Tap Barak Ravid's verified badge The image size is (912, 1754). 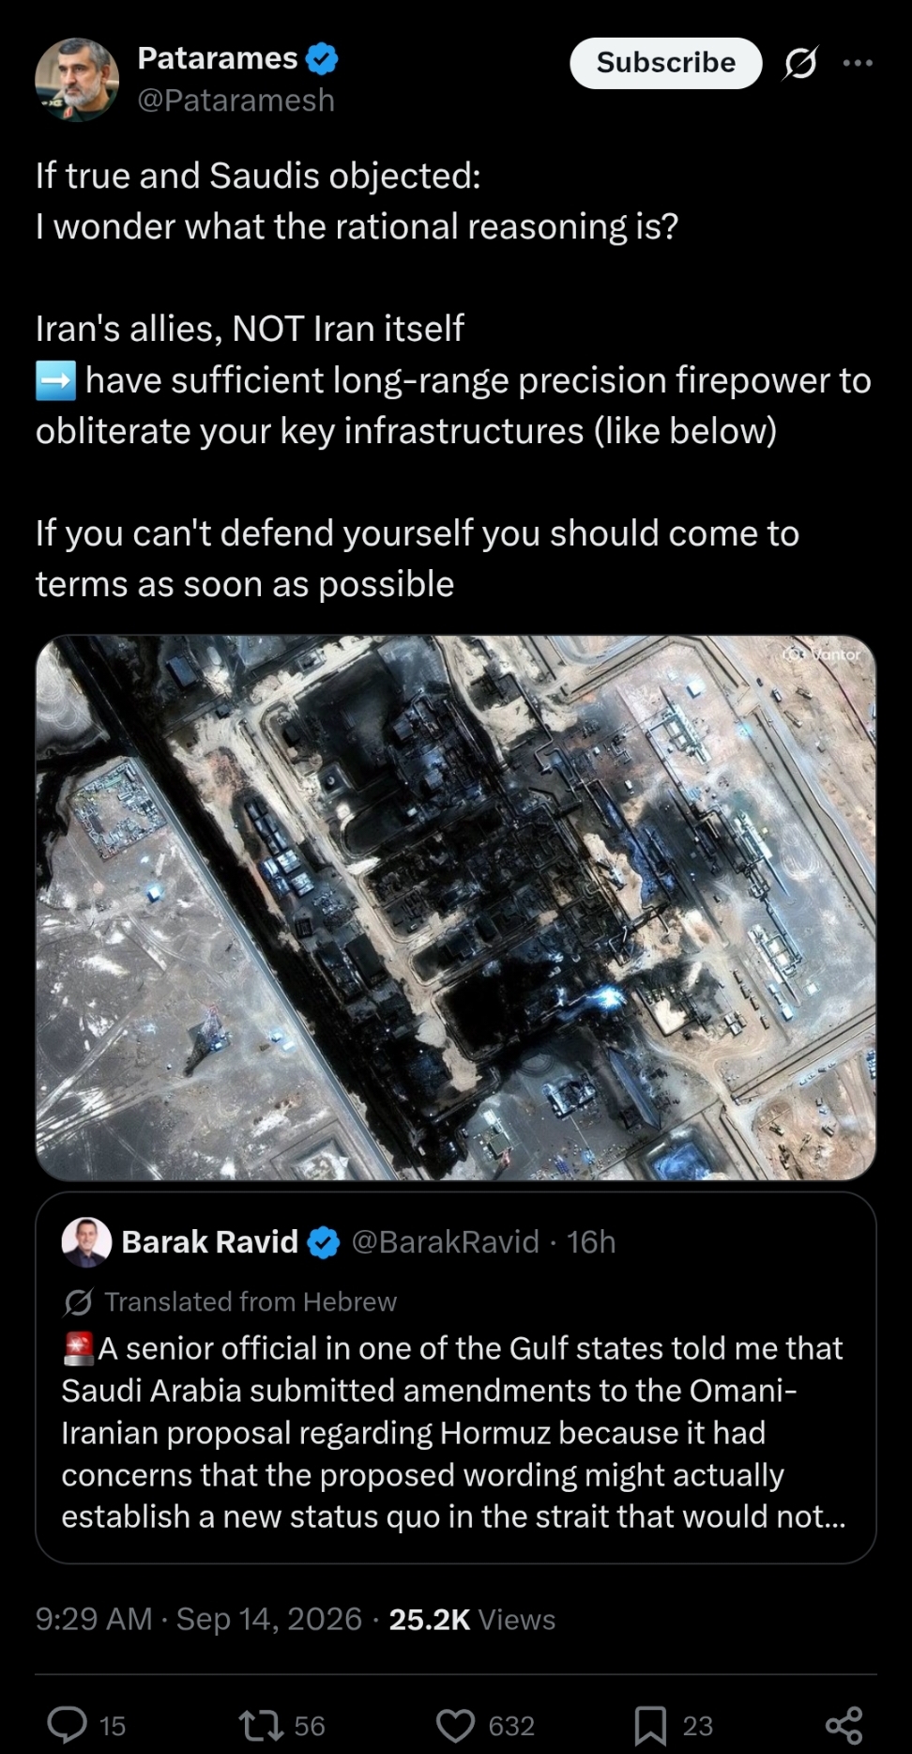tap(324, 1242)
